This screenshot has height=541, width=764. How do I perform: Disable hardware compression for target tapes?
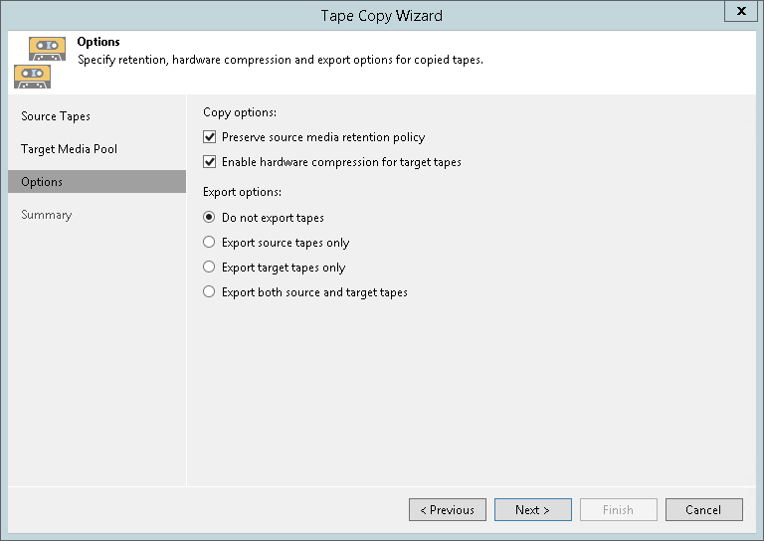tap(209, 162)
